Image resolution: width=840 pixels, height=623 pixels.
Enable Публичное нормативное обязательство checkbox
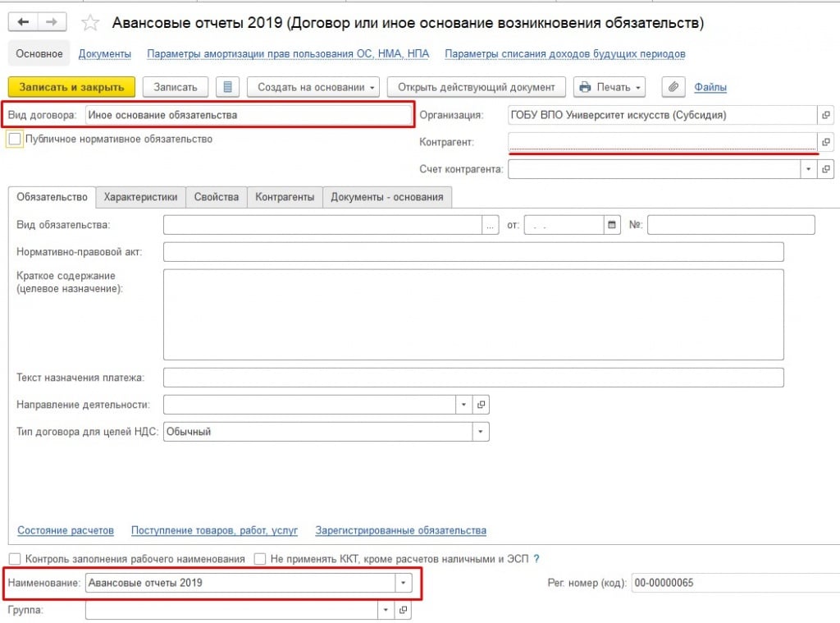click(x=15, y=140)
